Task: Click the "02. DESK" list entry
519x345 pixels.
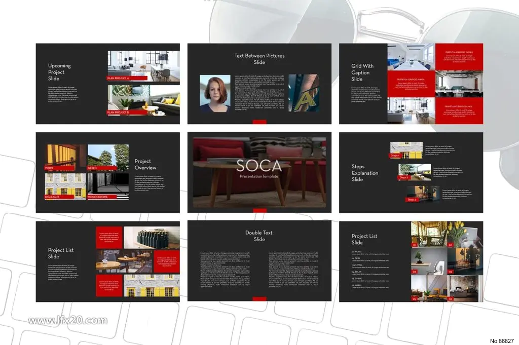Action: click(370, 259)
